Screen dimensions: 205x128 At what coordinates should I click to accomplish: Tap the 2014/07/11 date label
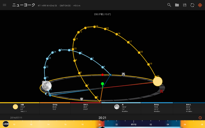pos(16,118)
